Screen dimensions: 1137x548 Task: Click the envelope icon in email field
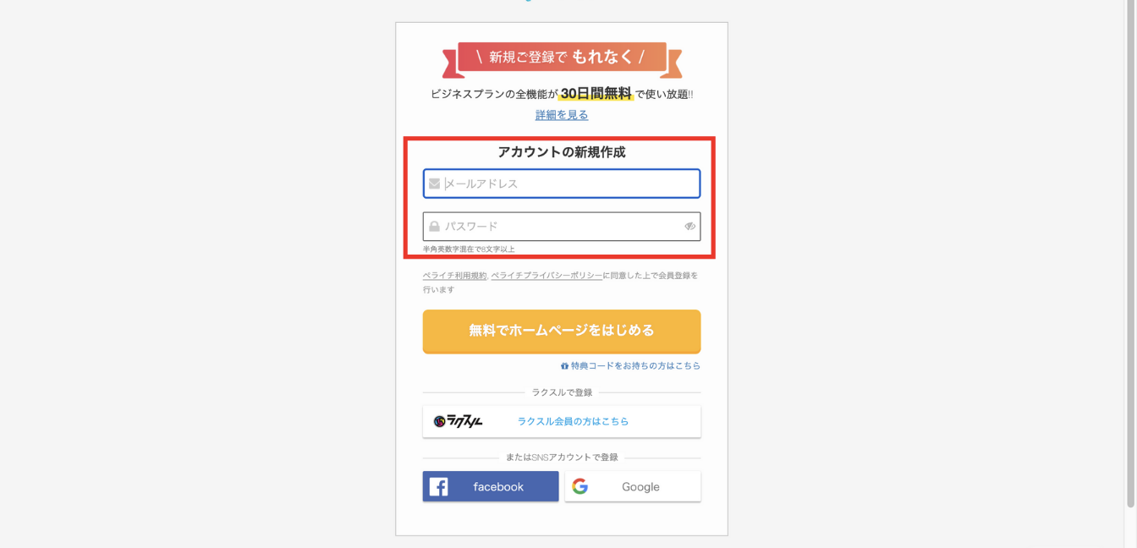click(x=434, y=184)
